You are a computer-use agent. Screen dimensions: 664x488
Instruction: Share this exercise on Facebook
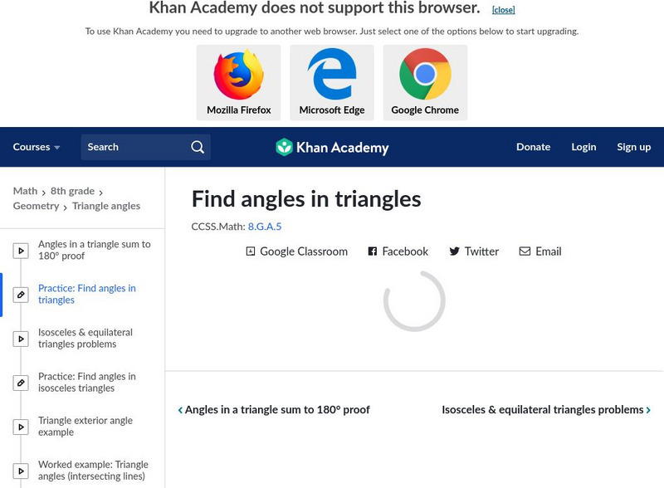pyautogui.click(x=398, y=251)
